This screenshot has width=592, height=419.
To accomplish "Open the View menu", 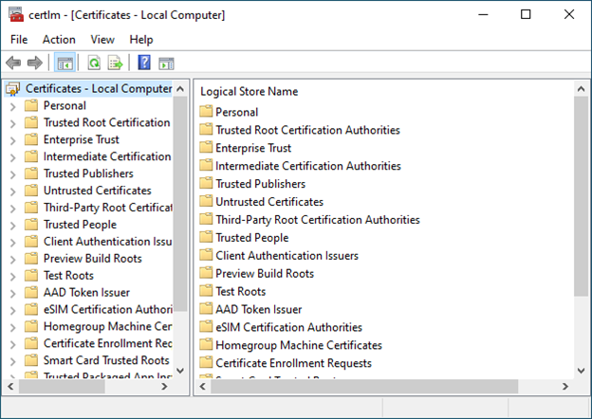I will coord(102,39).
